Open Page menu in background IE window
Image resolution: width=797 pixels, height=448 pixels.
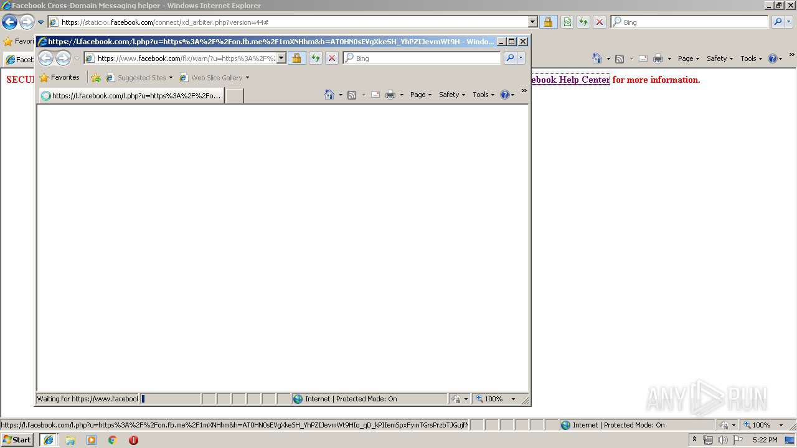(x=689, y=58)
